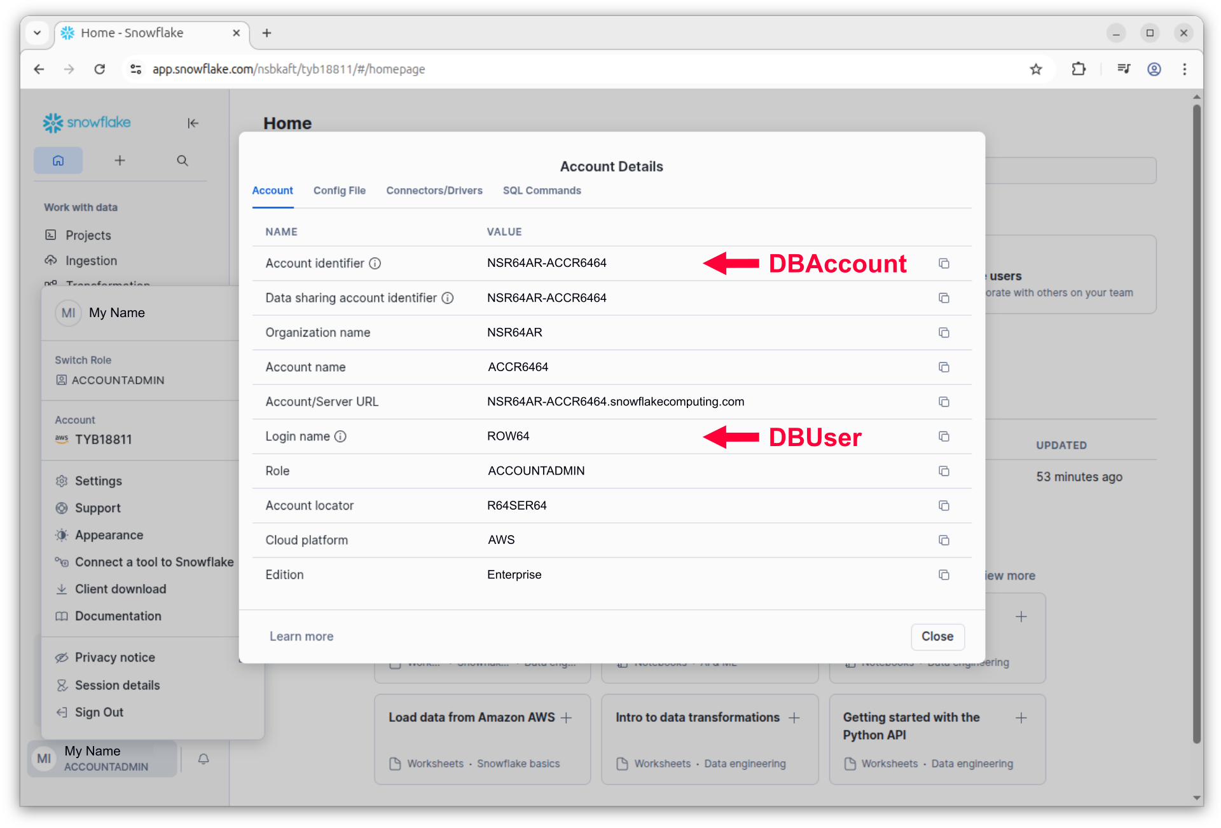Close the Account Details dialog
1221x828 pixels.
937,637
